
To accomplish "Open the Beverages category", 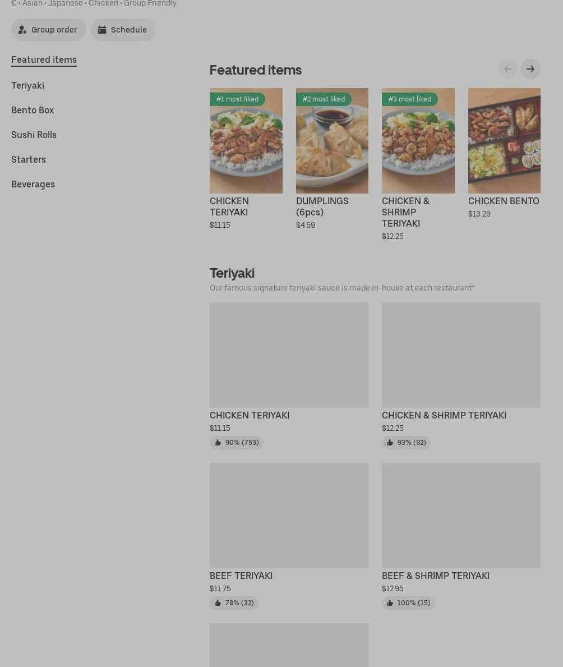I will [x=33, y=184].
